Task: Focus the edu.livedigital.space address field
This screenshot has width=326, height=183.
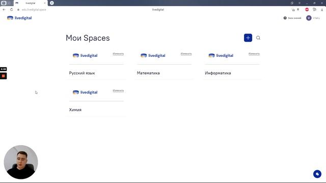Action: pos(34,10)
